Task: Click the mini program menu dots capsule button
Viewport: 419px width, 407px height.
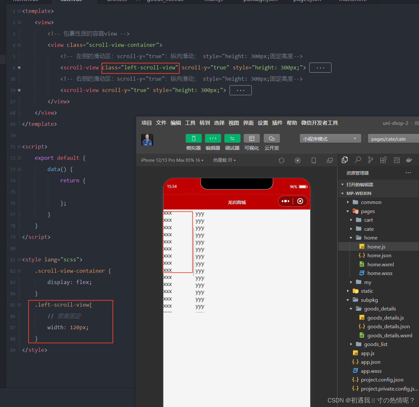Action: click(285, 201)
